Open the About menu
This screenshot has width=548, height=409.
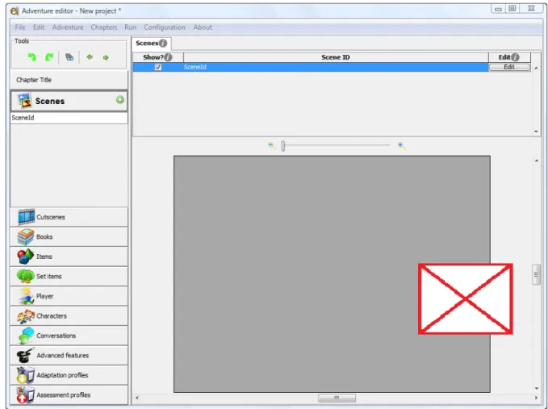pyautogui.click(x=203, y=27)
